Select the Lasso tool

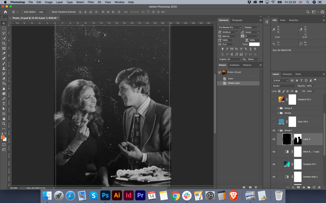click(x=4, y=33)
